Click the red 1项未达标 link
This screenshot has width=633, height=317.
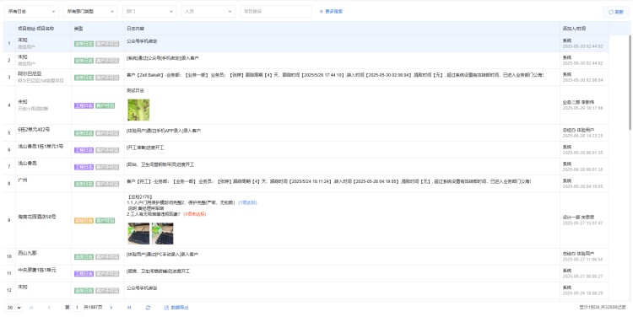[195, 214]
